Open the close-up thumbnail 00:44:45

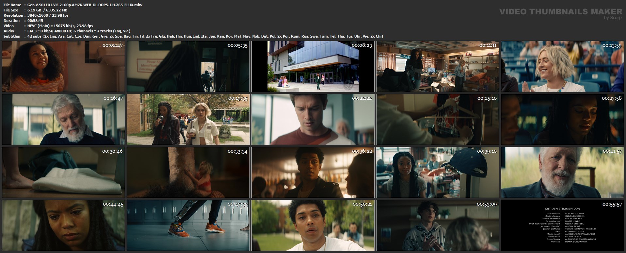pos(63,226)
